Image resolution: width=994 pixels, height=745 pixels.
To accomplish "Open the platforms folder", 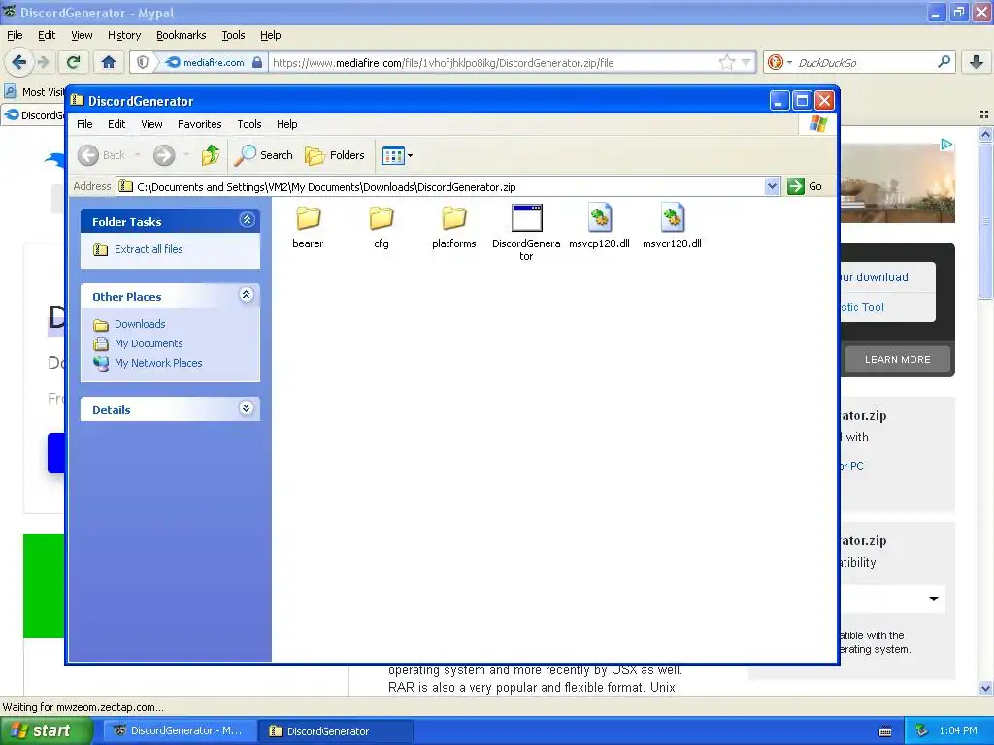I will [x=454, y=227].
